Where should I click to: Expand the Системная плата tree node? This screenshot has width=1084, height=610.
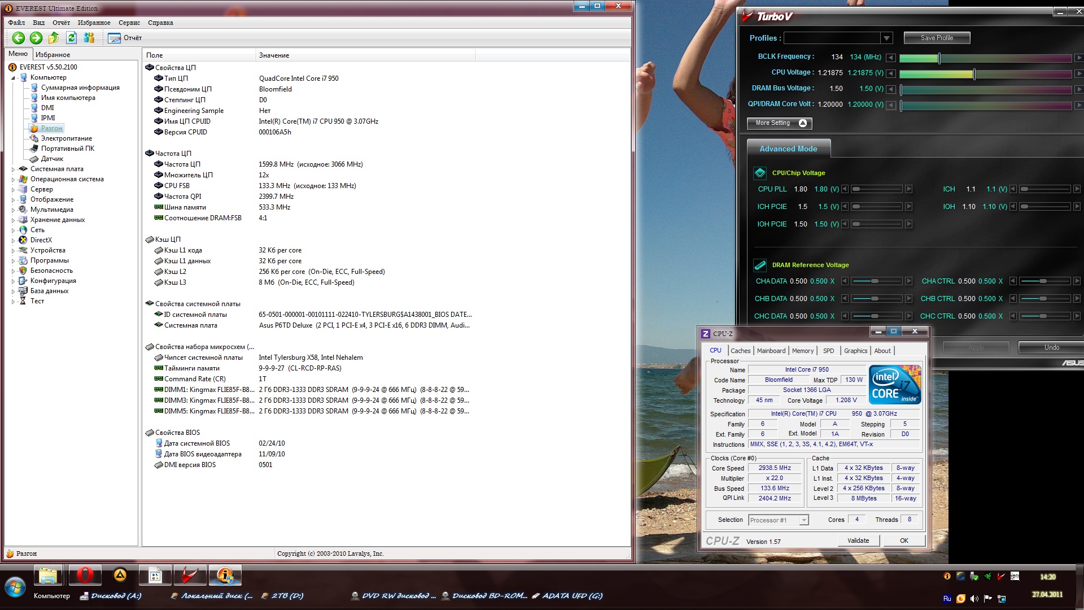click(13, 169)
